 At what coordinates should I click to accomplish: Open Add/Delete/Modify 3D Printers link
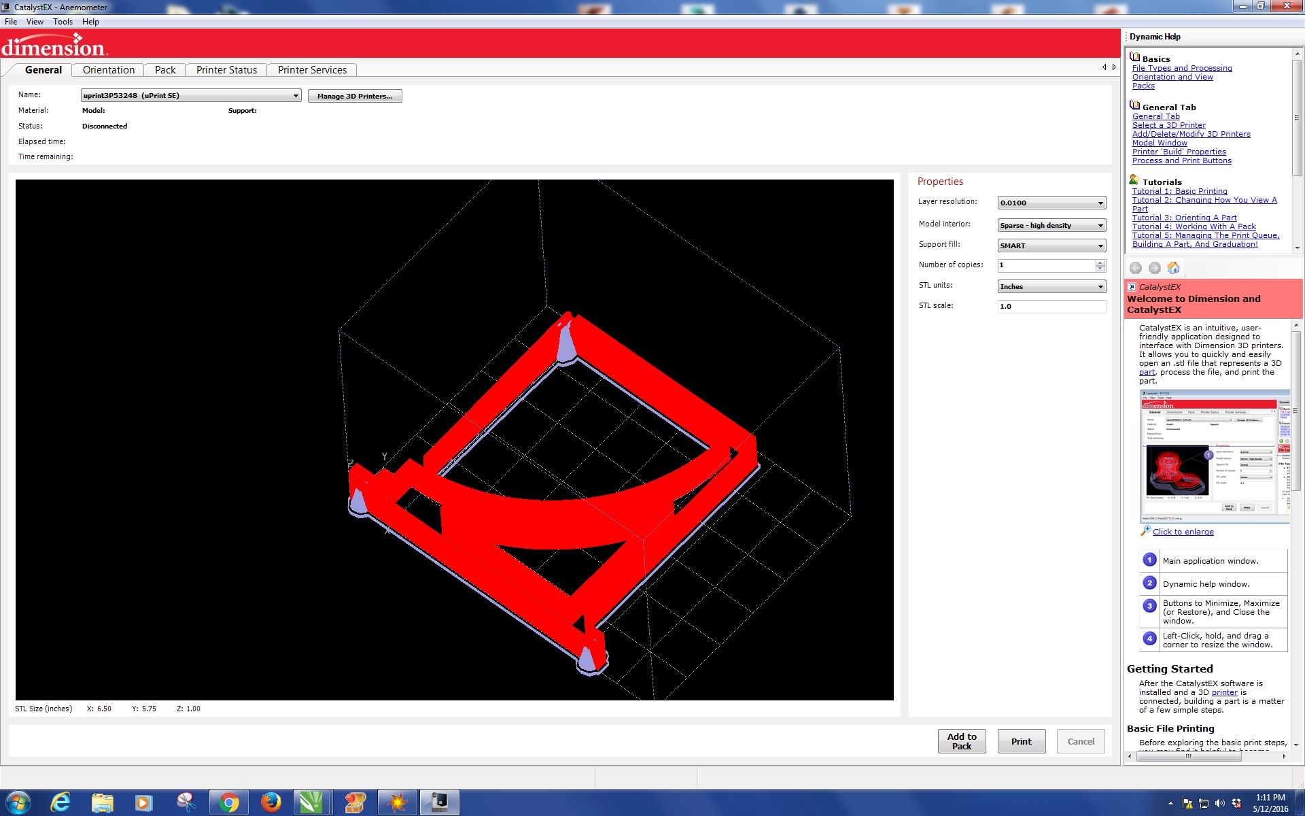coord(1191,134)
